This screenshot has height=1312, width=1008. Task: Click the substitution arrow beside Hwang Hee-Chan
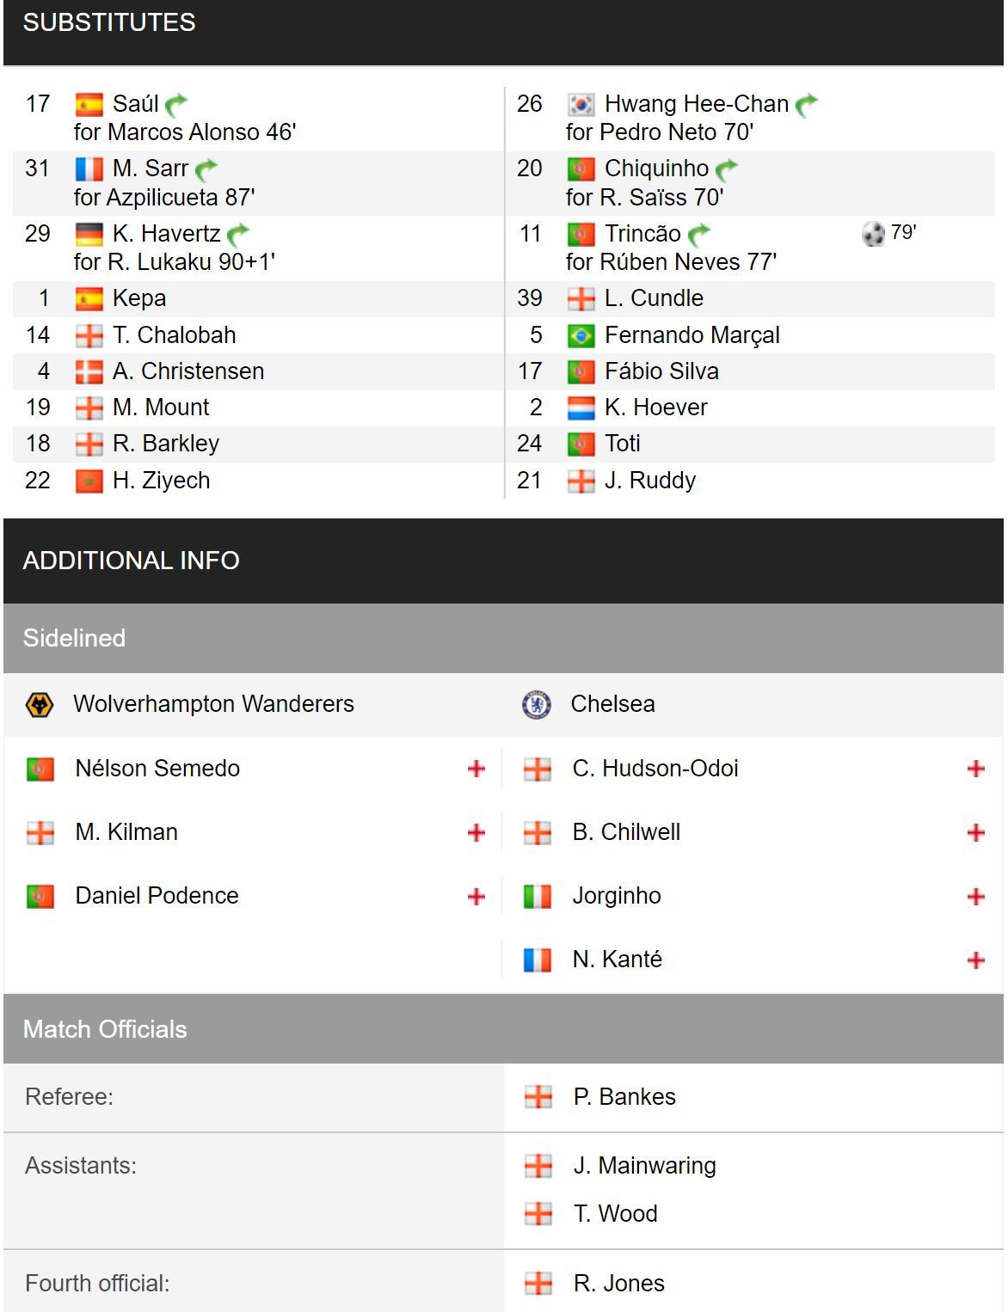click(807, 105)
